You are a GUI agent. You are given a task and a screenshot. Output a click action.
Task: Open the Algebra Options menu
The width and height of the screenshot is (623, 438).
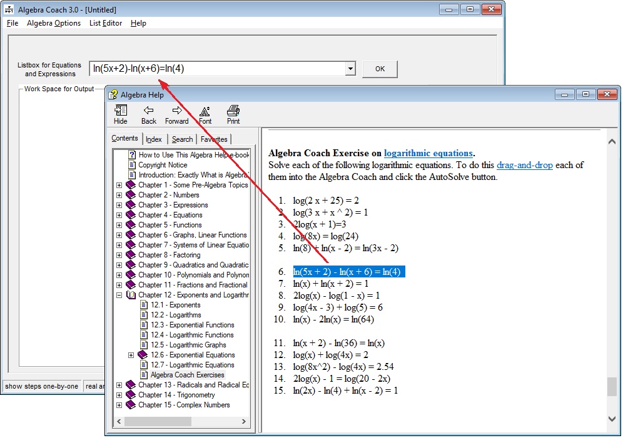(x=54, y=23)
